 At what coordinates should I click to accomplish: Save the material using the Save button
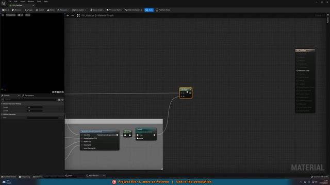[6, 10]
